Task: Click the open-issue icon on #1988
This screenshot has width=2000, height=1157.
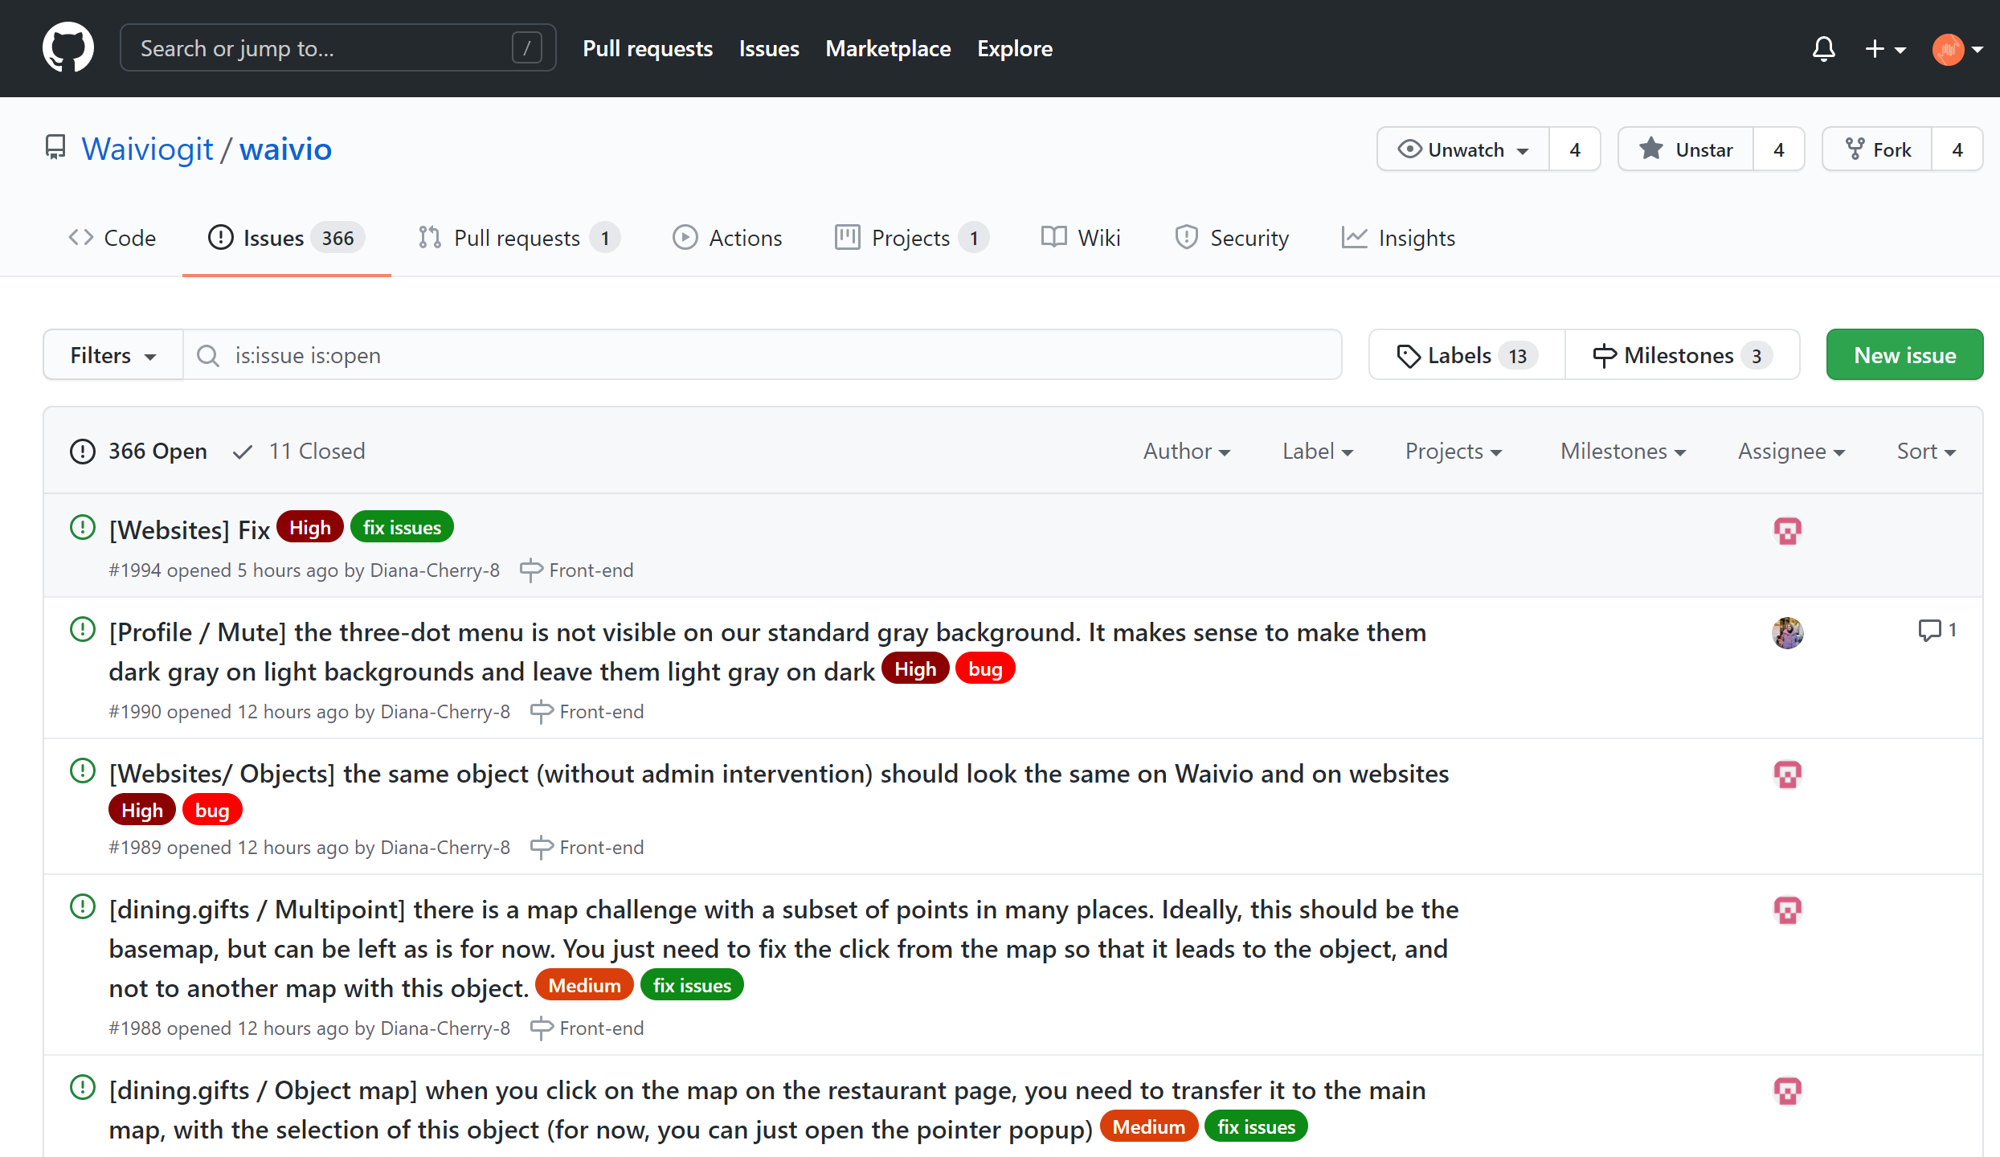Action: 83,906
